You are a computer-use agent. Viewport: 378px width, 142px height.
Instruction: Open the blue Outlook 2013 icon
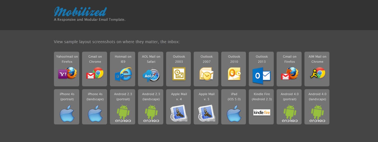pos(262,76)
